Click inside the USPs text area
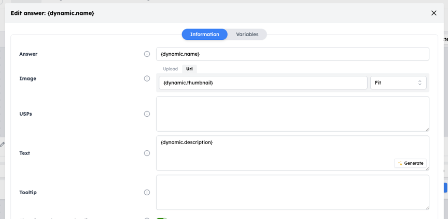448x219 pixels. pos(292,114)
